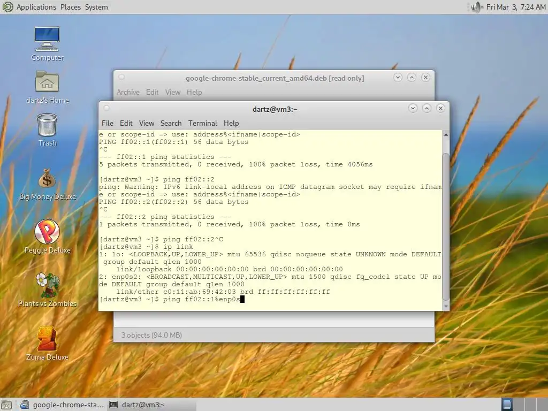Click '3 objects (94.0 MB)' status text
This screenshot has width=548, height=411.
(x=151, y=335)
